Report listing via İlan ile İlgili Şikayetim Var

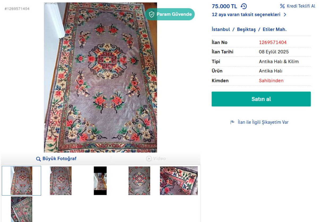coord(263,122)
